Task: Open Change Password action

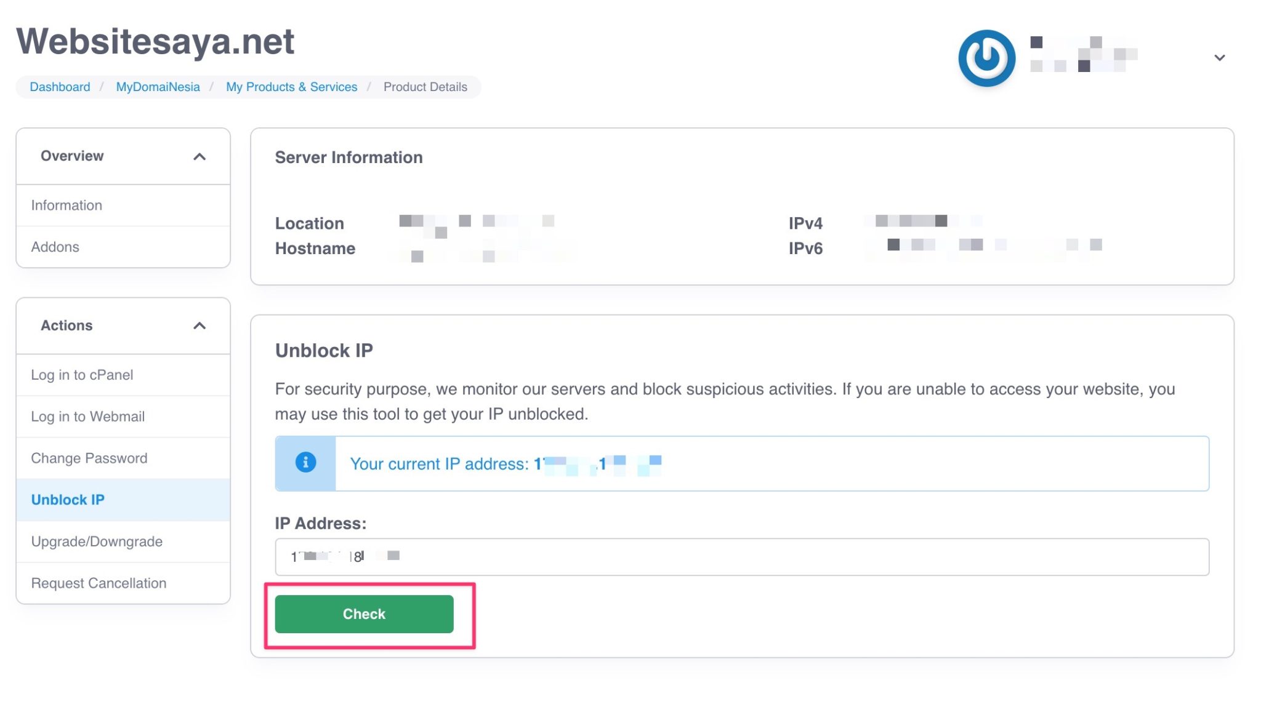Action: tap(89, 458)
